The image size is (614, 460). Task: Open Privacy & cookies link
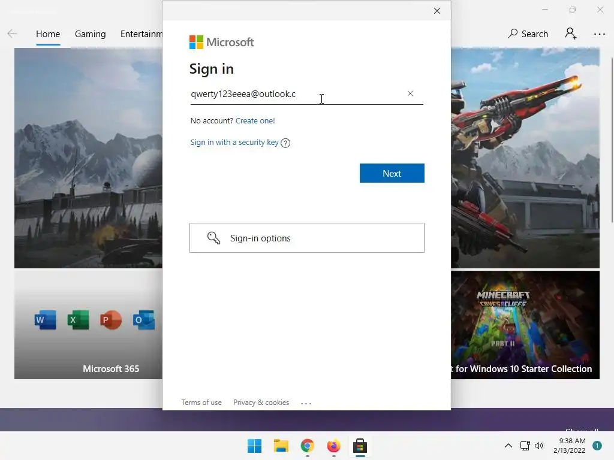(x=261, y=402)
